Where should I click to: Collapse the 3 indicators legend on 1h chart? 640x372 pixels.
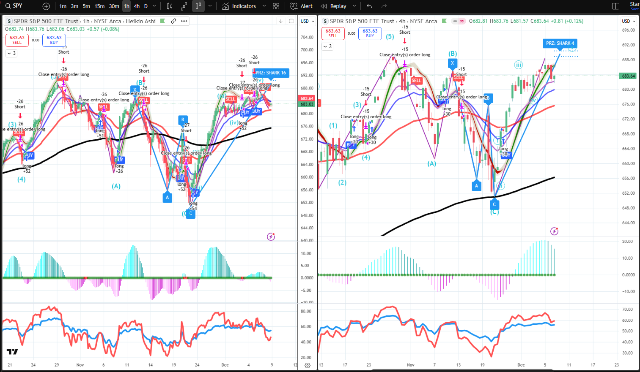click(x=11, y=53)
